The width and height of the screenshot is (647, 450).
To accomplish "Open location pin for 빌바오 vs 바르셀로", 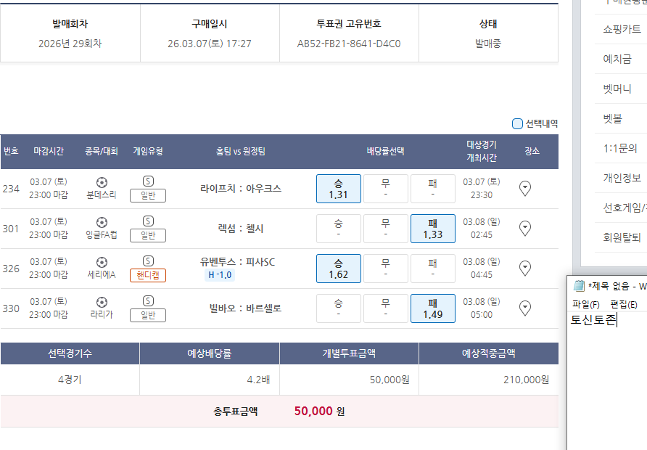I will tap(526, 308).
